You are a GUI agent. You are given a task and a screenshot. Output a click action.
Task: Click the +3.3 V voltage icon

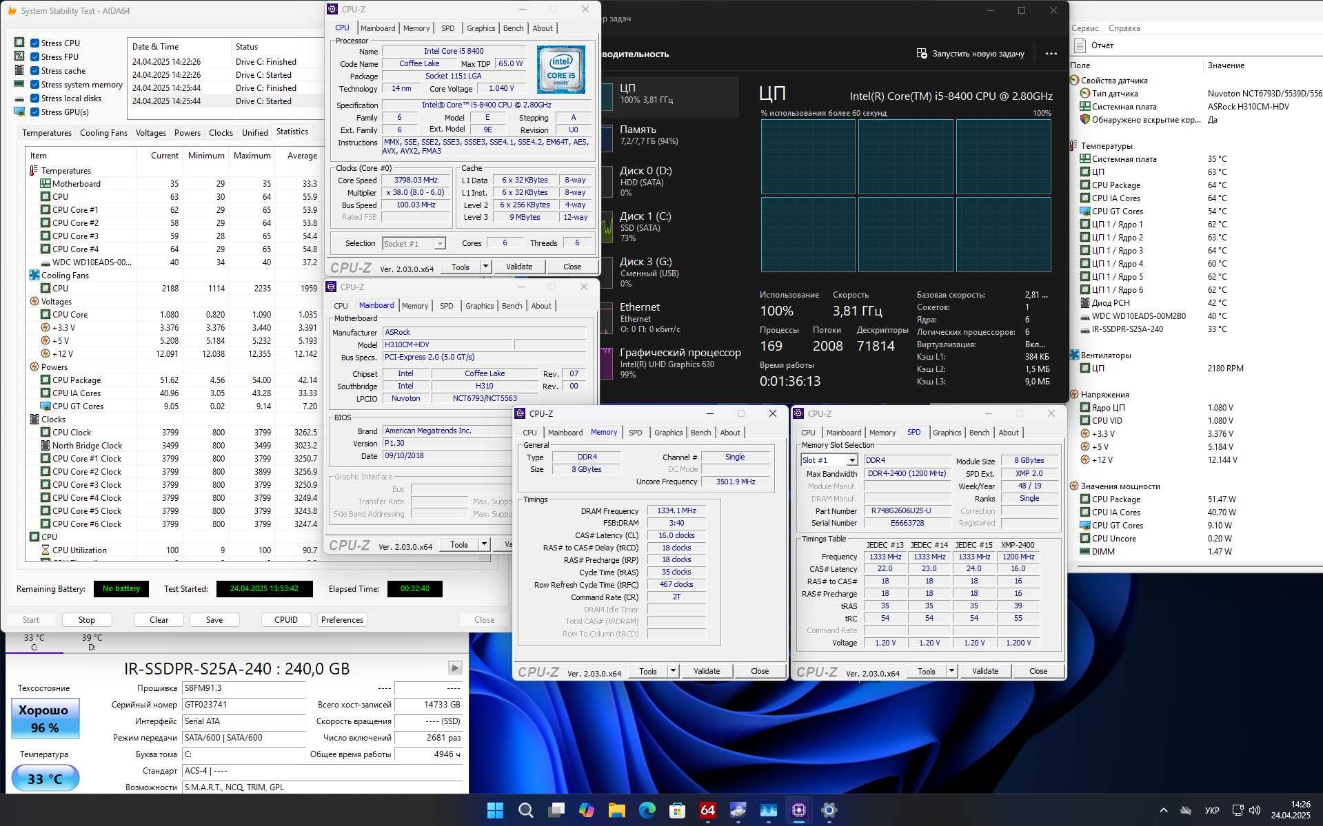point(46,327)
